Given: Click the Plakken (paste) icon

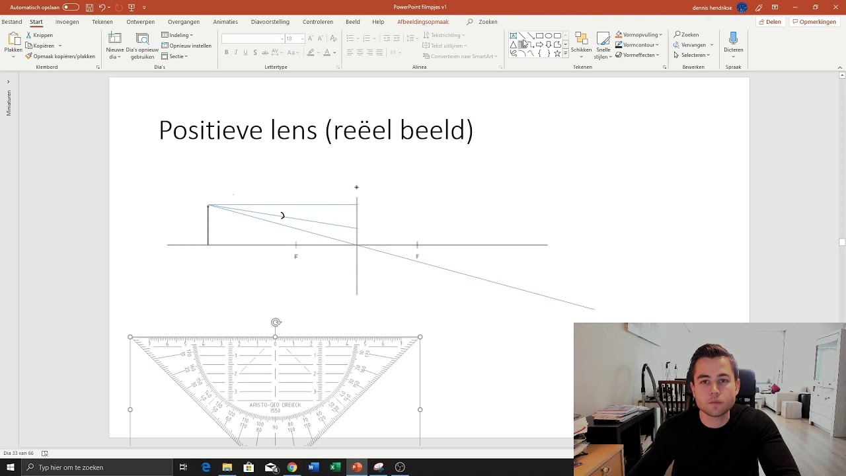Looking at the screenshot, I should (x=13, y=38).
